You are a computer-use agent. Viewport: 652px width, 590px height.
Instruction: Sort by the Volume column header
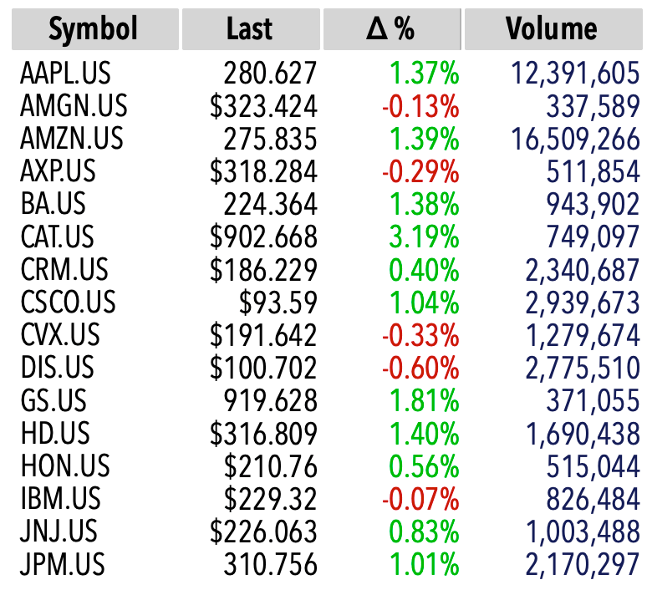pos(553,29)
